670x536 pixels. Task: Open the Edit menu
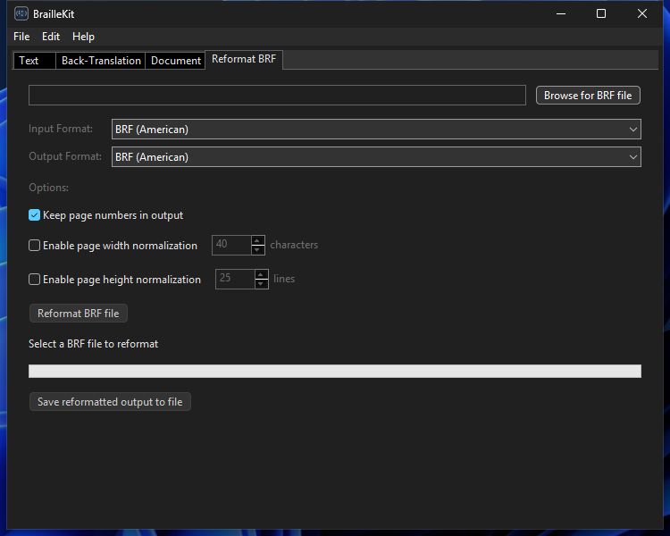click(51, 37)
